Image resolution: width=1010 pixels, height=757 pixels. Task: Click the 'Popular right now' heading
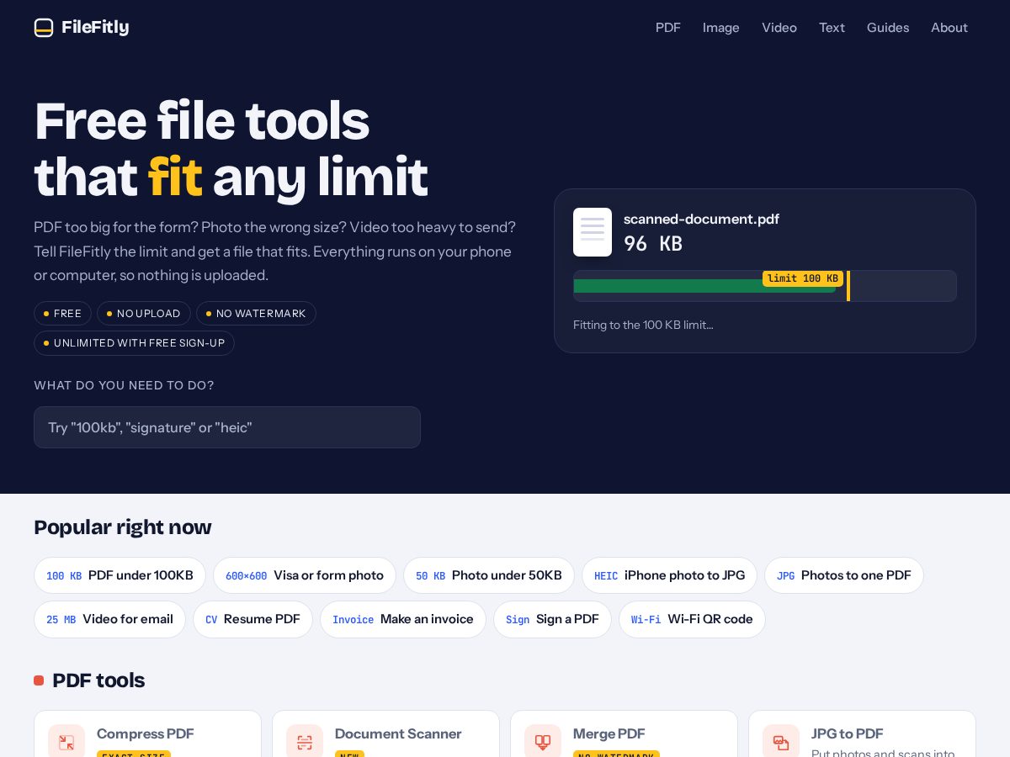point(123,527)
